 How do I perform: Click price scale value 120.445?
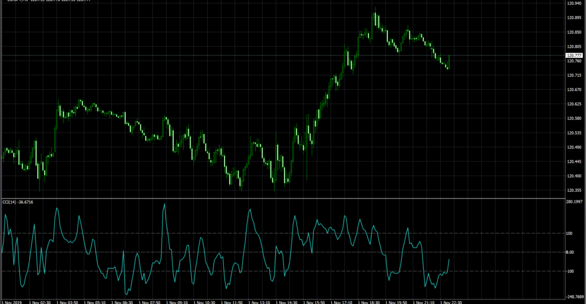pos(574,161)
